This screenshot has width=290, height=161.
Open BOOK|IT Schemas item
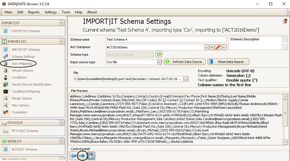point(24,149)
